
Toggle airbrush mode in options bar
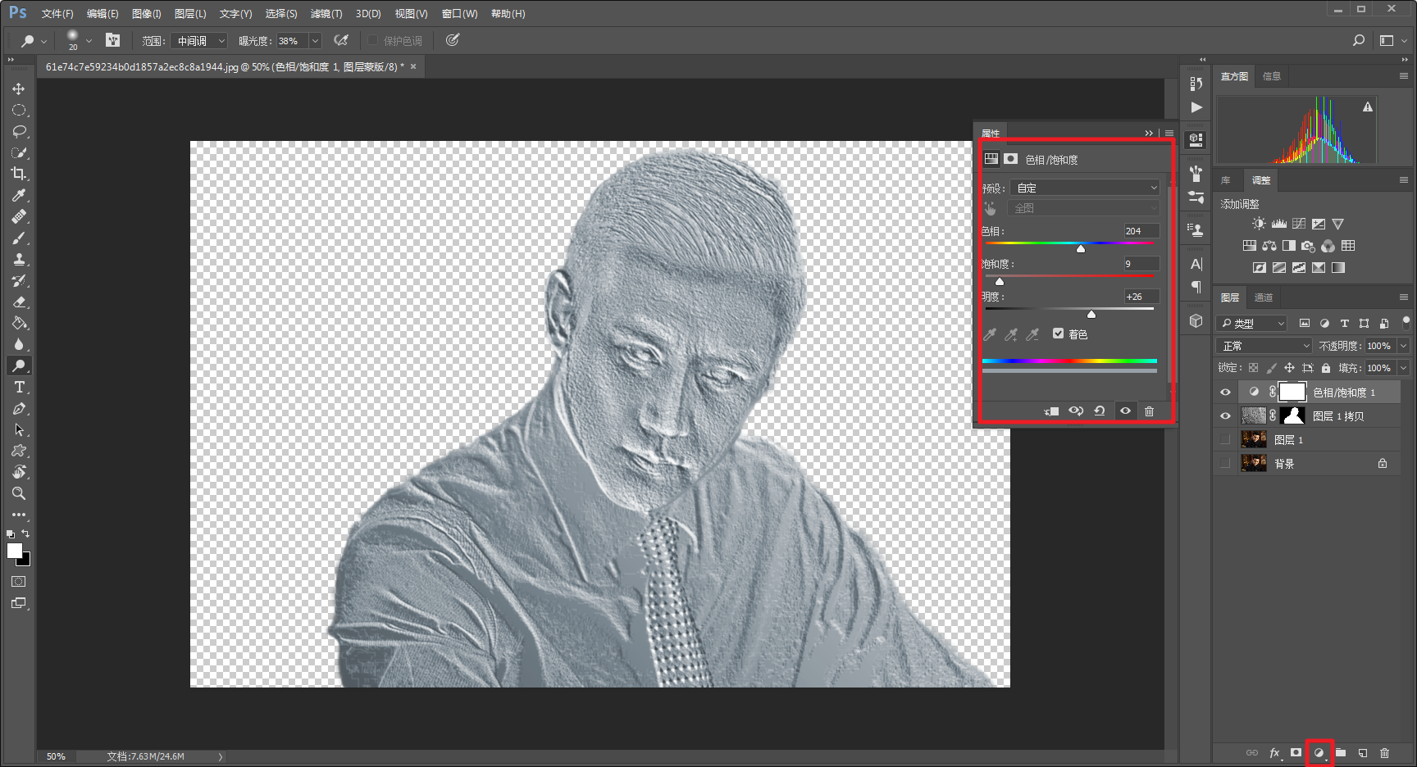click(341, 40)
